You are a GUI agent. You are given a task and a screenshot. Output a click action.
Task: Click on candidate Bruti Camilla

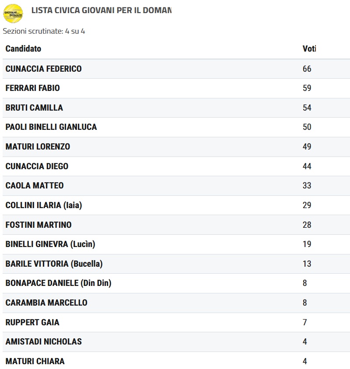click(34, 108)
